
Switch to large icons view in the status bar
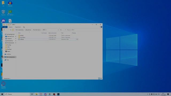point(101,78)
